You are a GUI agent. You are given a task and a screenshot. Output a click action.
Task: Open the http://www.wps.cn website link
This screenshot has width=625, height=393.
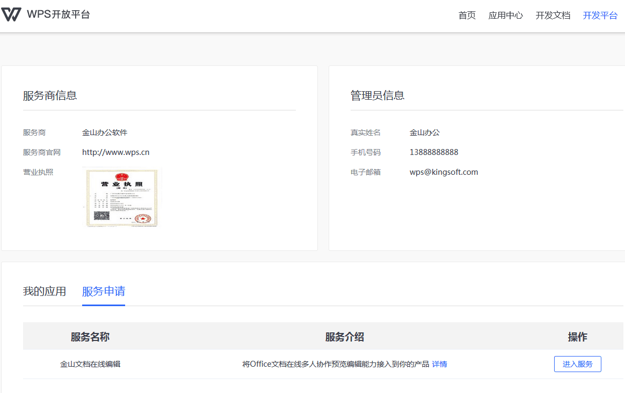pos(115,152)
